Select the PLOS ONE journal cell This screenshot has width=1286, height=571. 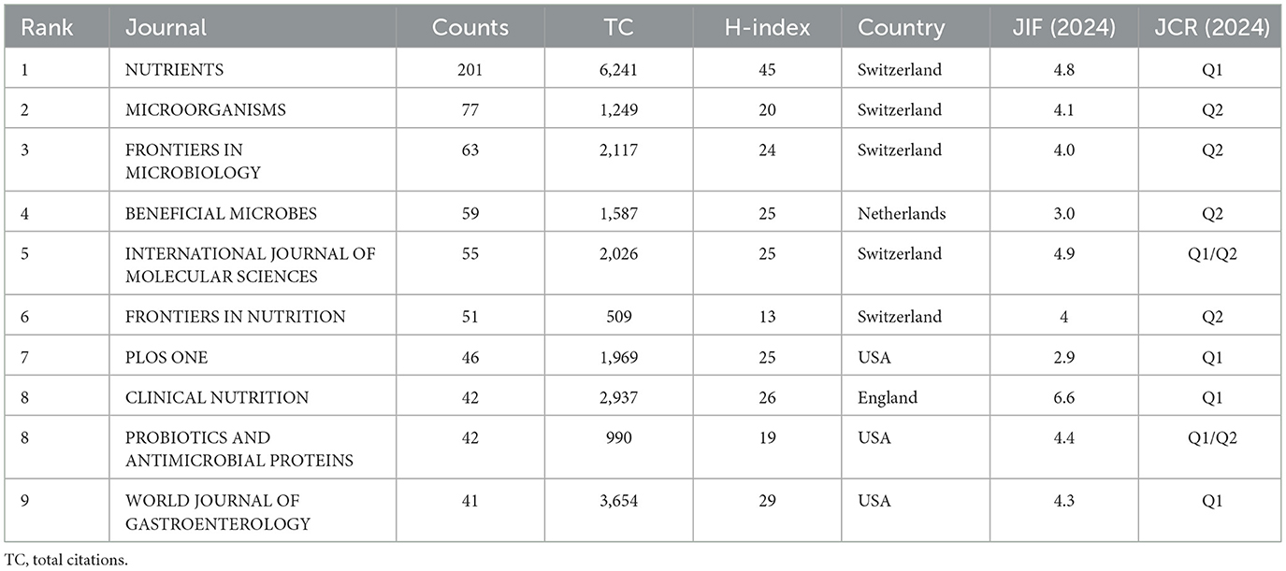[166, 357]
